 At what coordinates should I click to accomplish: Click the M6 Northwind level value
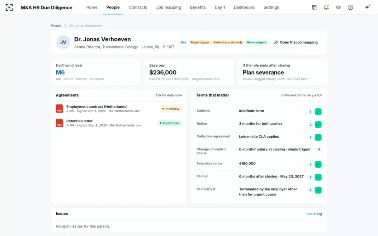pyautogui.click(x=60, y=72)
